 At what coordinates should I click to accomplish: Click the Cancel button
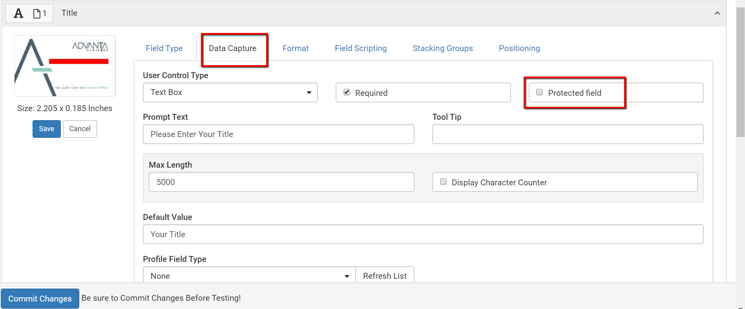80,129
